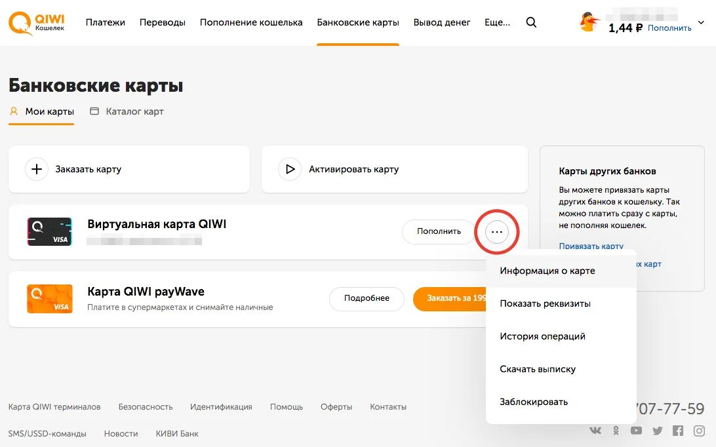The width and height of the screenshot is (716, 447).
Task: Click the QIWI Кошелек logo
Action: point(37,23)
